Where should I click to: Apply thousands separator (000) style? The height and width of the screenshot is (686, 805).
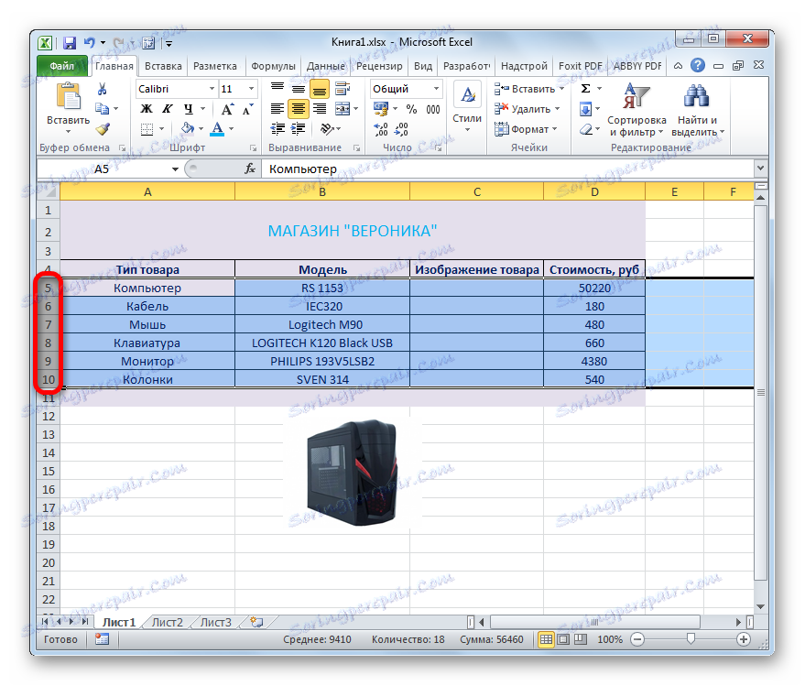tap(433, 109)
